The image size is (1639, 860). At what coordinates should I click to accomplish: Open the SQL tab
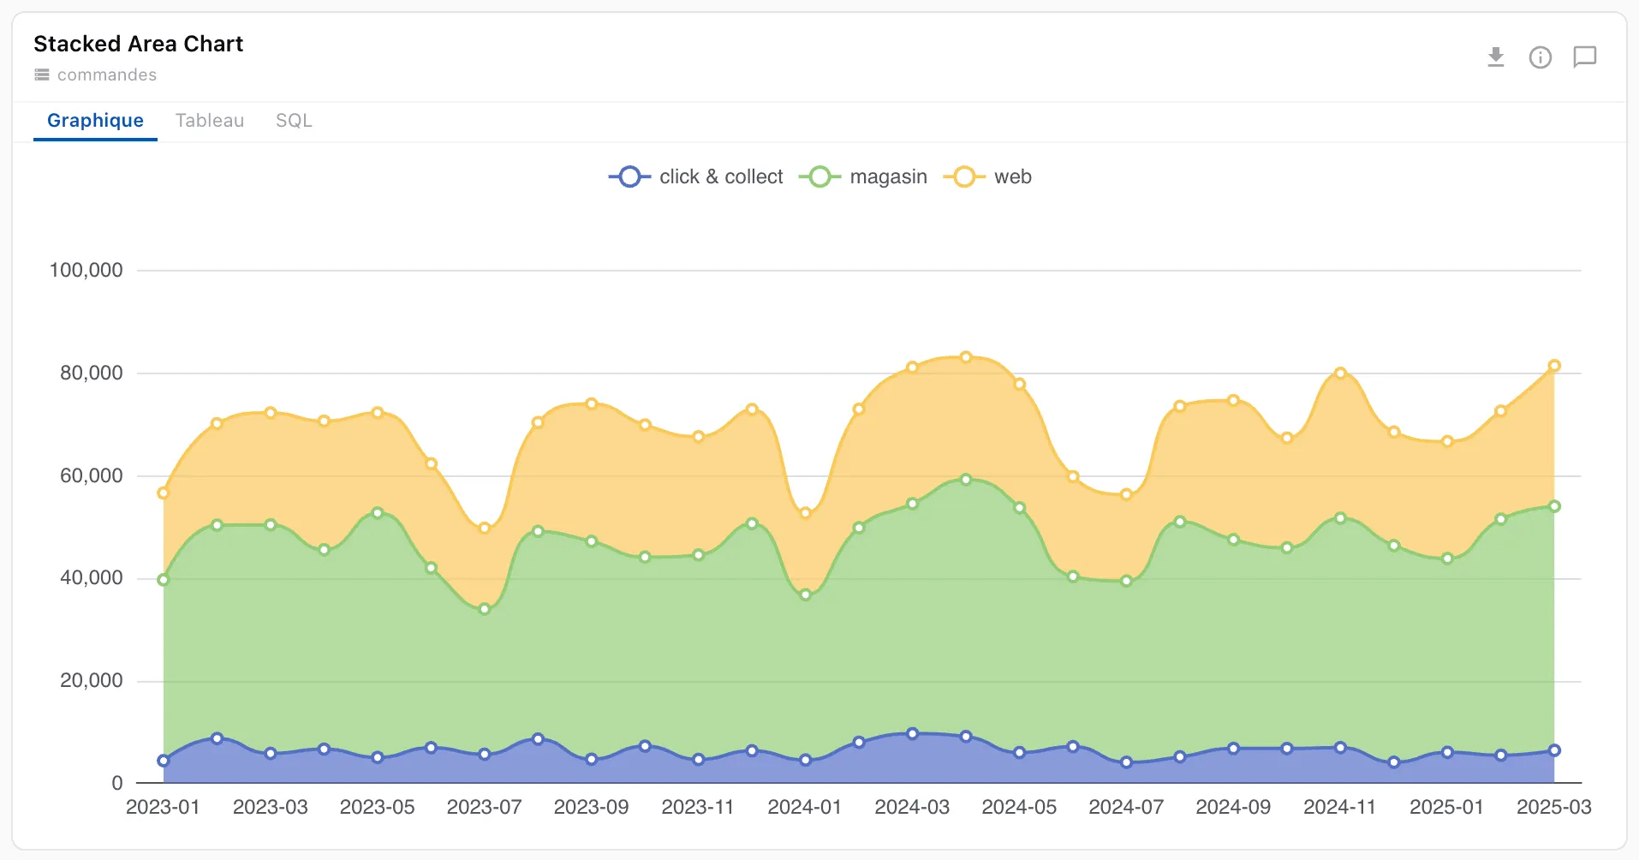click(x=294, y=121)
